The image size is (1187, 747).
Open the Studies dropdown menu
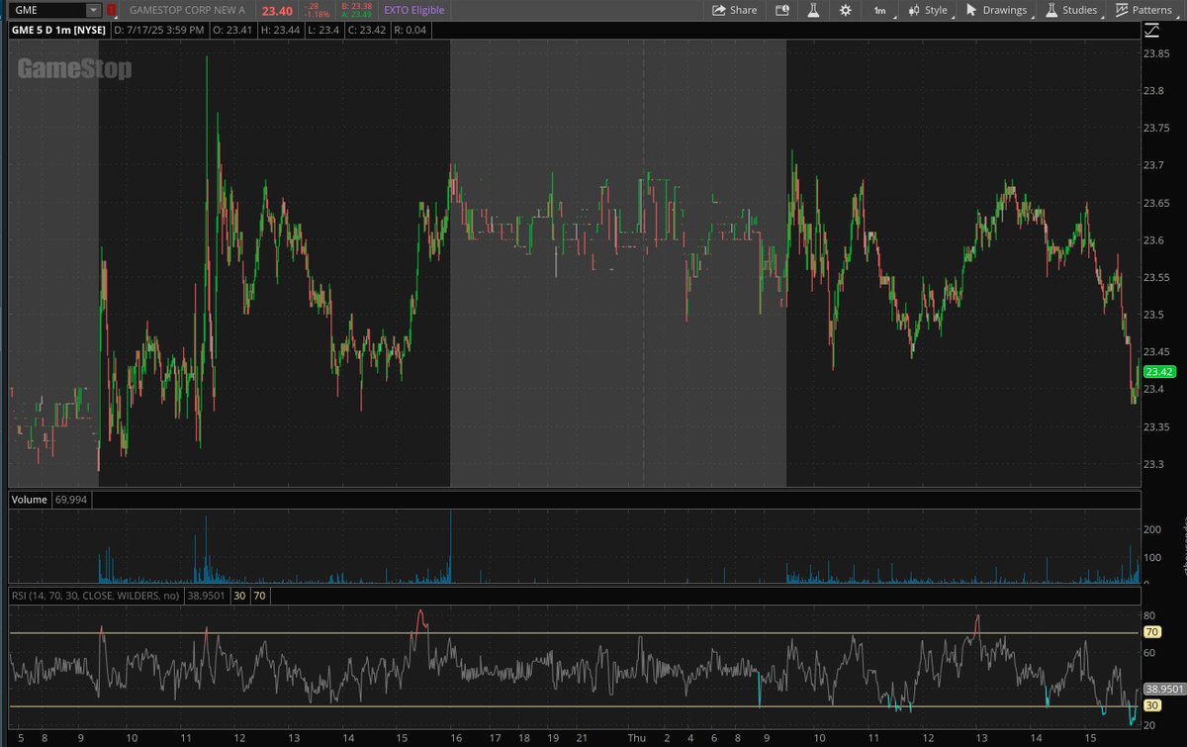click(1071, 10)
